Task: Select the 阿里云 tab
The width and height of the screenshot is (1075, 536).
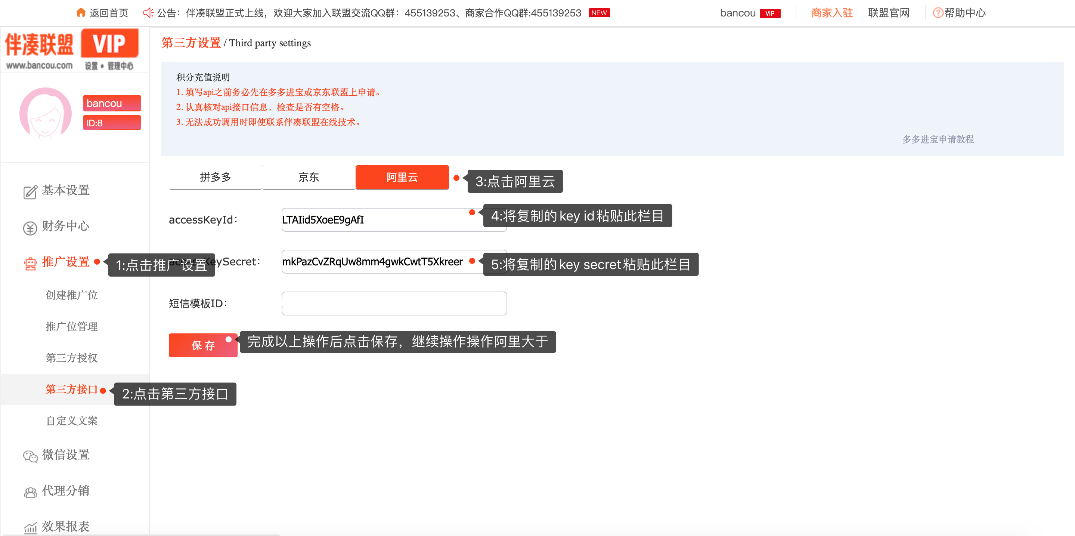Action: click(402, 177)
